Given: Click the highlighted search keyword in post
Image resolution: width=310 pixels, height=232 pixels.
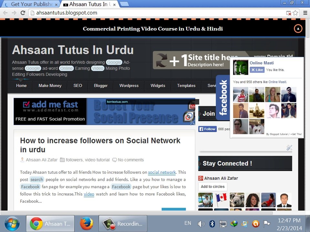Looking at the screenshot, I should click(36, 179).
